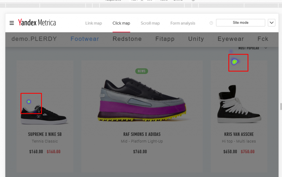Click the Yandex Metrica logo
Screen dimensions: 282x177
pos(37,23)
